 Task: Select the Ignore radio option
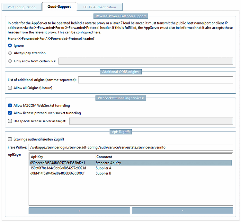(10, 46)
